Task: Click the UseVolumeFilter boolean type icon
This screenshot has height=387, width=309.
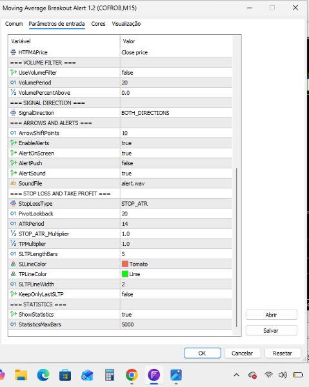Action: [x=14, y=72]
